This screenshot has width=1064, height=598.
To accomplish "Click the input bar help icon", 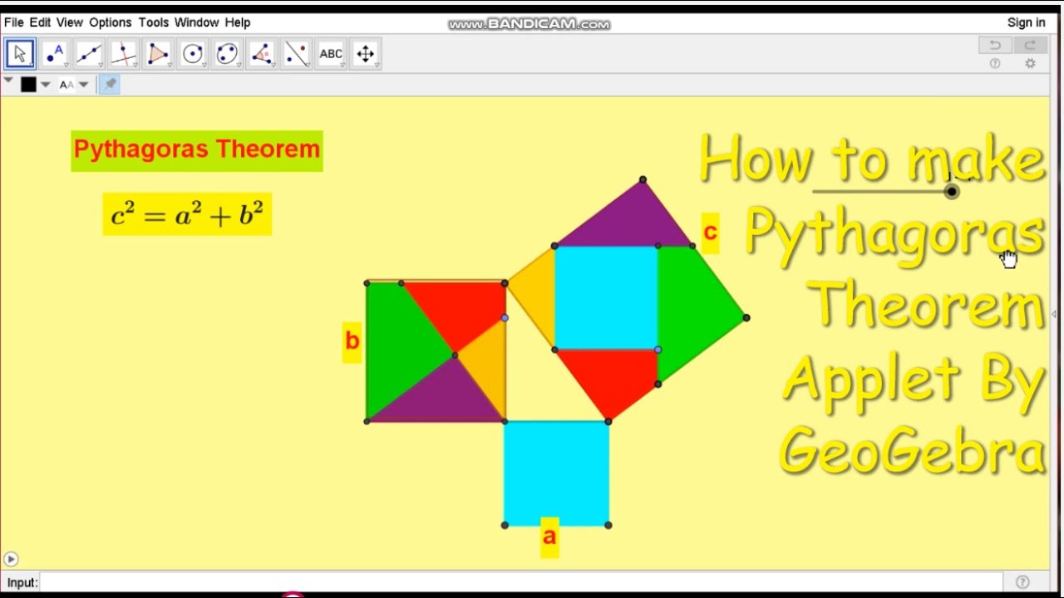I will [1022, 582].
